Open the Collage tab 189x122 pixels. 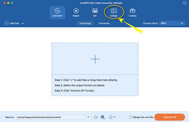click(x=114, y=13)
